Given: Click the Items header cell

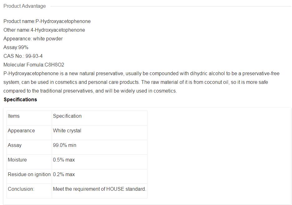Looking at the screenshot, I should pyautogui.click(x=14, y=116).
